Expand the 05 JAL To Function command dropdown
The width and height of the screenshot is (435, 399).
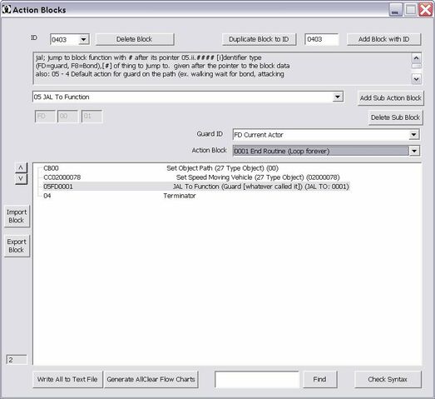(338, 97)
